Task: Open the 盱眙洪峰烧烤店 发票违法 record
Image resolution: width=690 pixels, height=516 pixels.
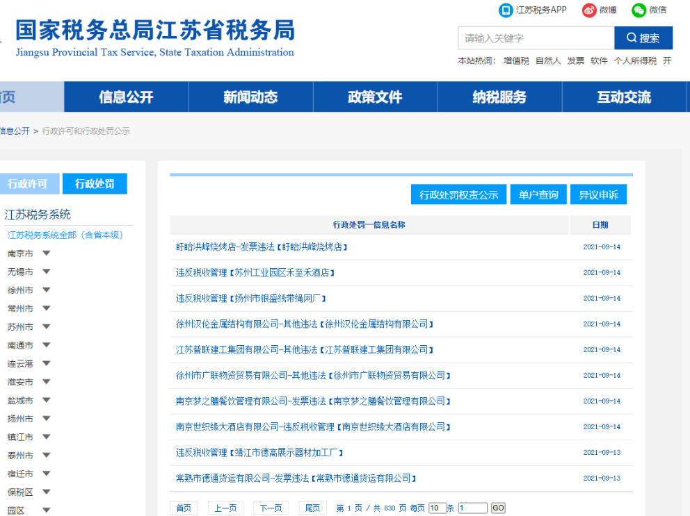Action: [x=262, y=247]
